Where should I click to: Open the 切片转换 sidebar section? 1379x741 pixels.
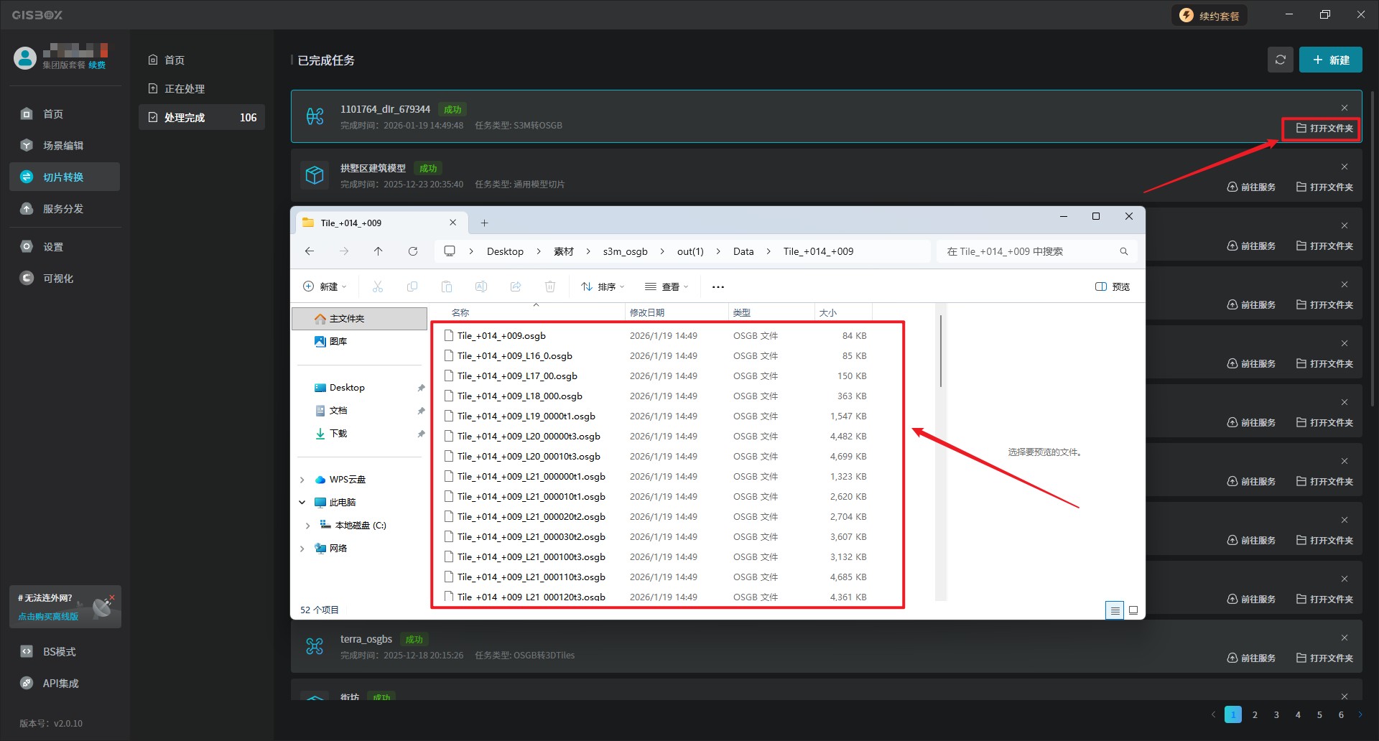64,177
